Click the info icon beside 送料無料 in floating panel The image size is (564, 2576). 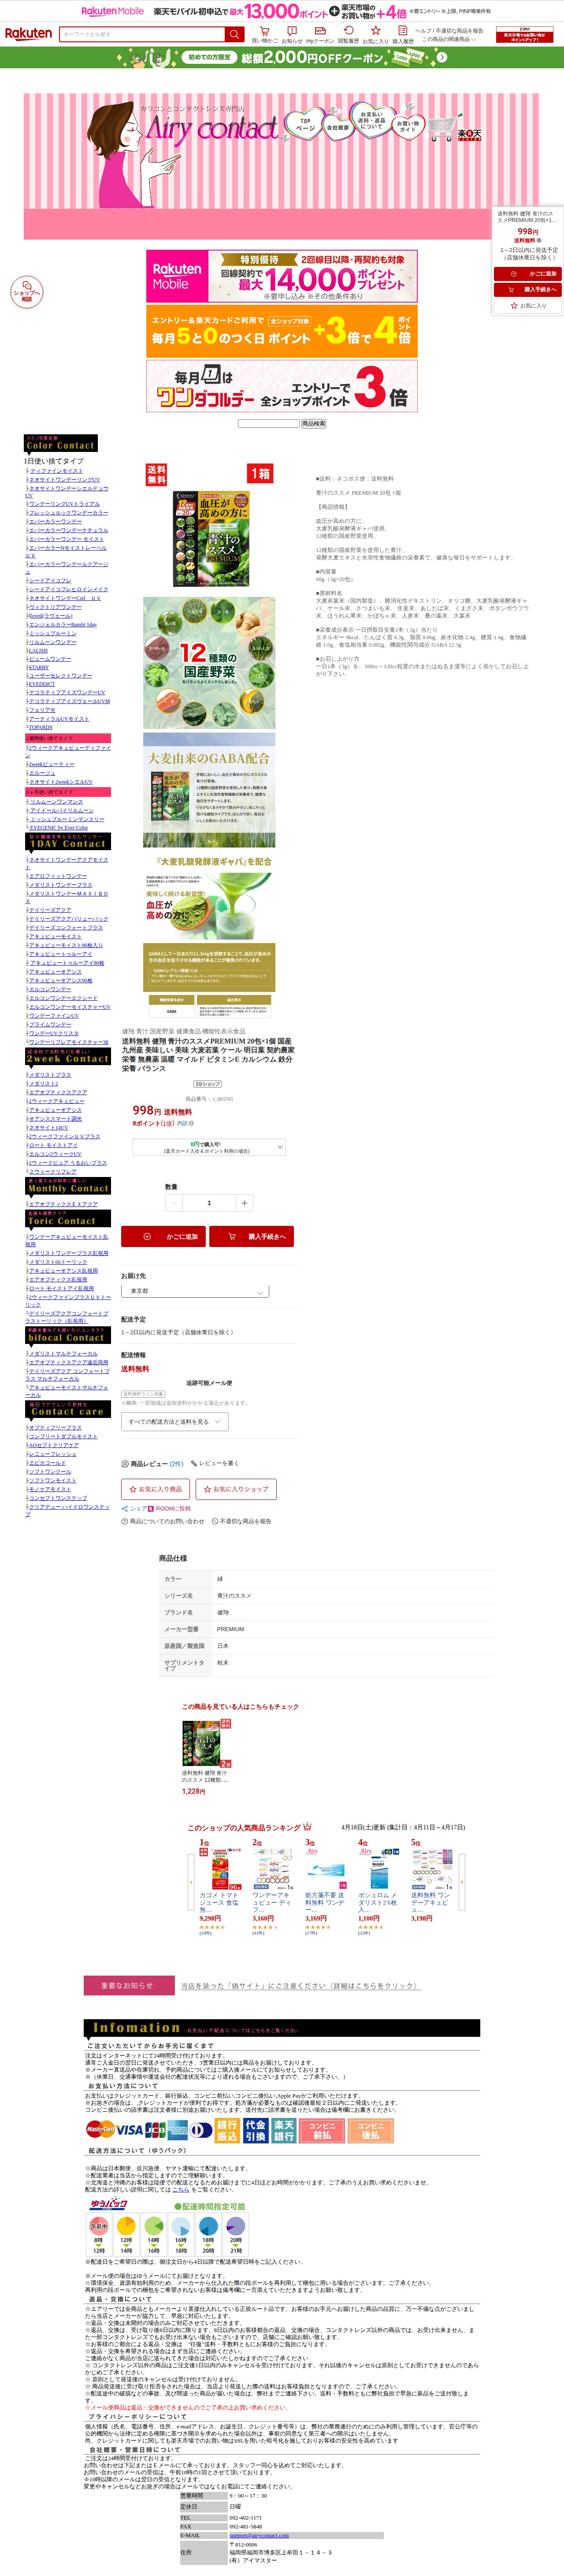click(x=539, y=240)
